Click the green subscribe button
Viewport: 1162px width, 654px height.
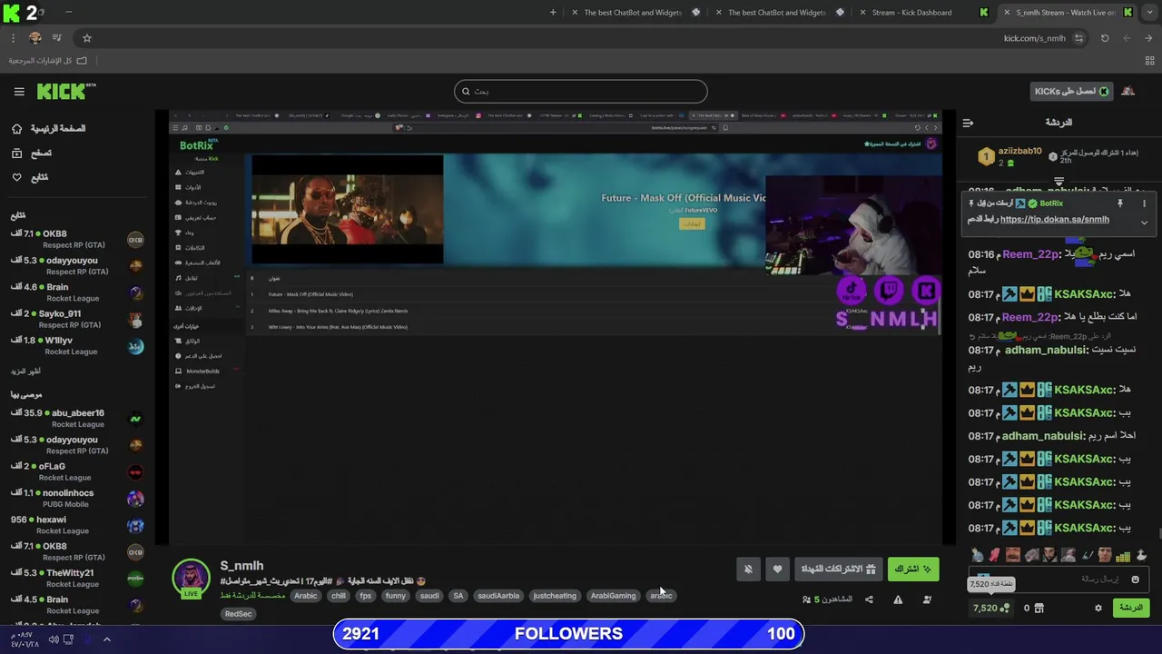[913, 570]
